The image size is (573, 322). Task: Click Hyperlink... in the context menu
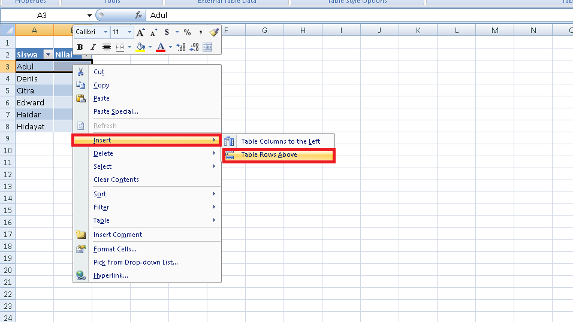click(x=111, y=275)
